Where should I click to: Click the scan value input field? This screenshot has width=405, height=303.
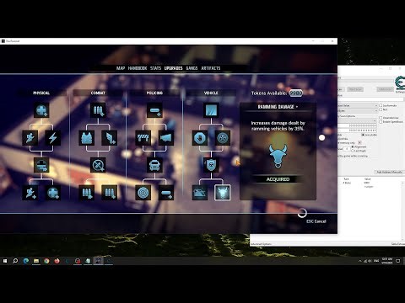tap(370, 99)
